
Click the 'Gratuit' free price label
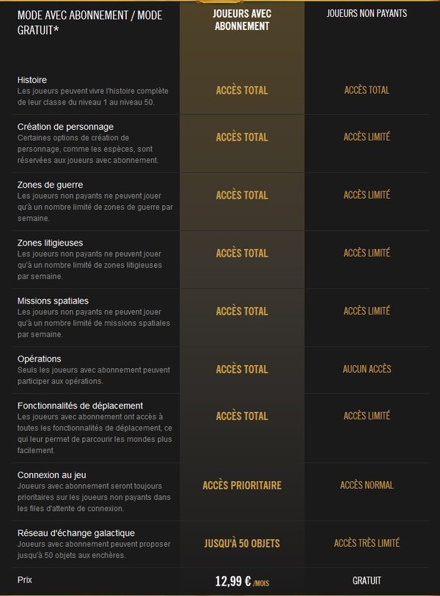point(367,581)
